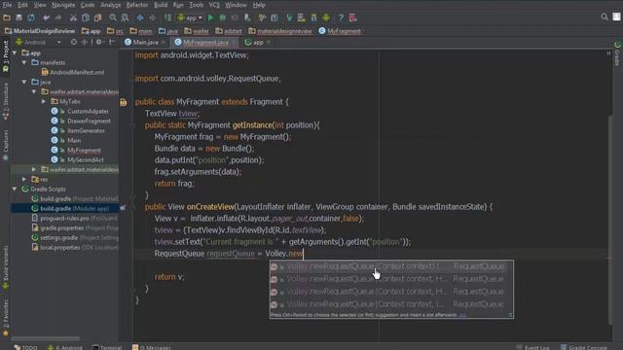Click the Redo arrow in toolbar
This screenshot has height=350, width=623.
point(58,17)
